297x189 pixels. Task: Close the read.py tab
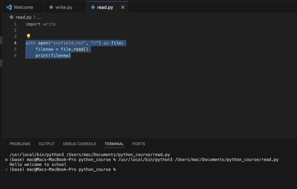click(x=123, y=7)
